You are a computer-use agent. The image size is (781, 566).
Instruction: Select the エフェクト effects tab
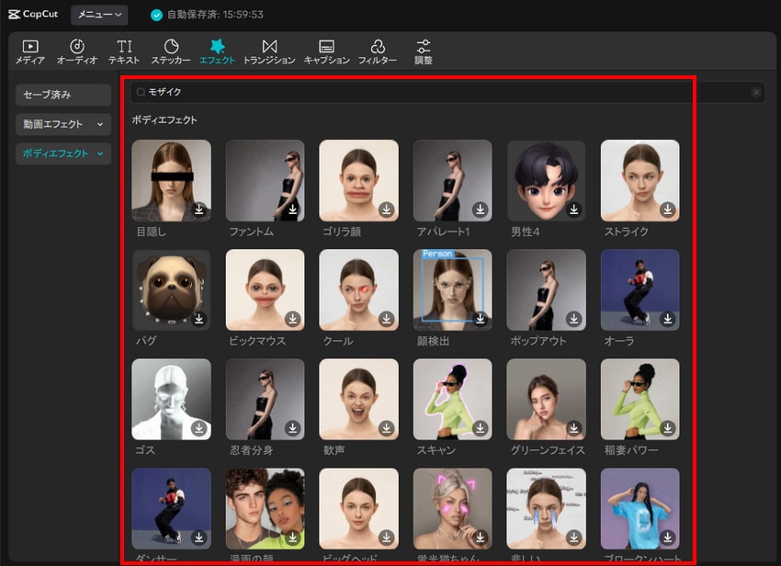coord(217,51)
